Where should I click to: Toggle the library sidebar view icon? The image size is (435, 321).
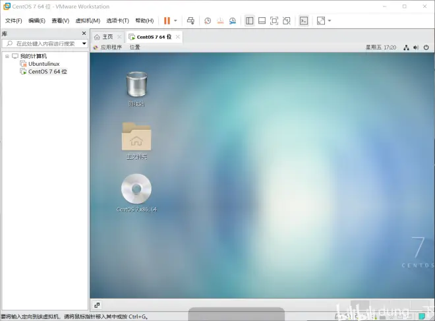click(x=249, y=21)
